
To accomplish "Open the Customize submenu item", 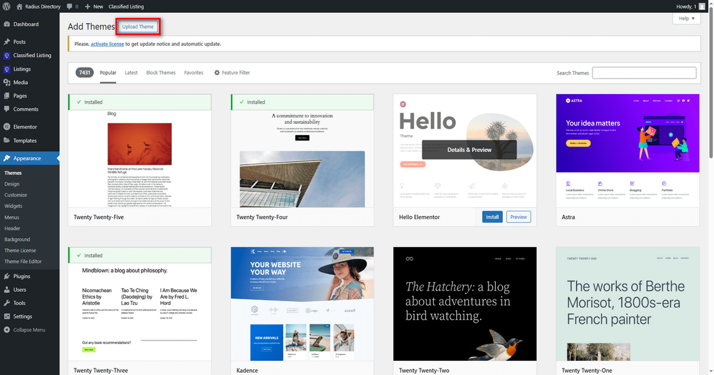I will (16, 195).
